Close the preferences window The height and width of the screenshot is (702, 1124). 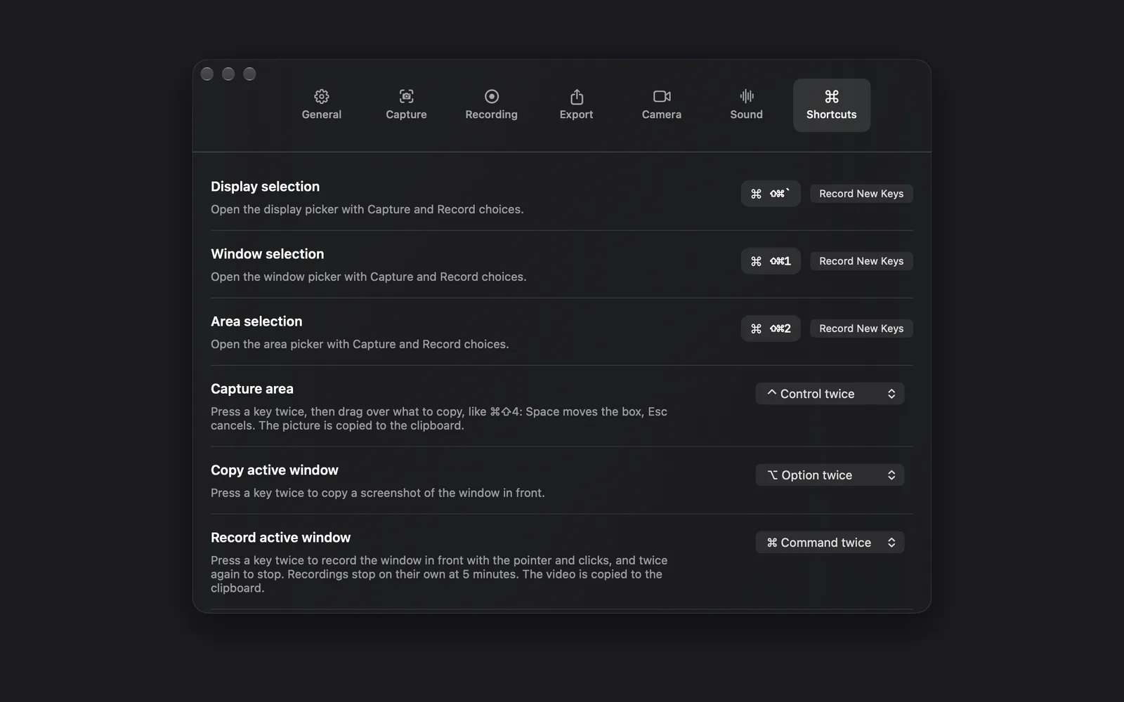207,74
